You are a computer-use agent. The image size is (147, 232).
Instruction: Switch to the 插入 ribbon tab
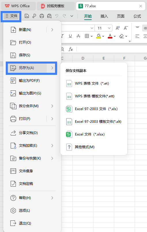[x=104, y=16]
